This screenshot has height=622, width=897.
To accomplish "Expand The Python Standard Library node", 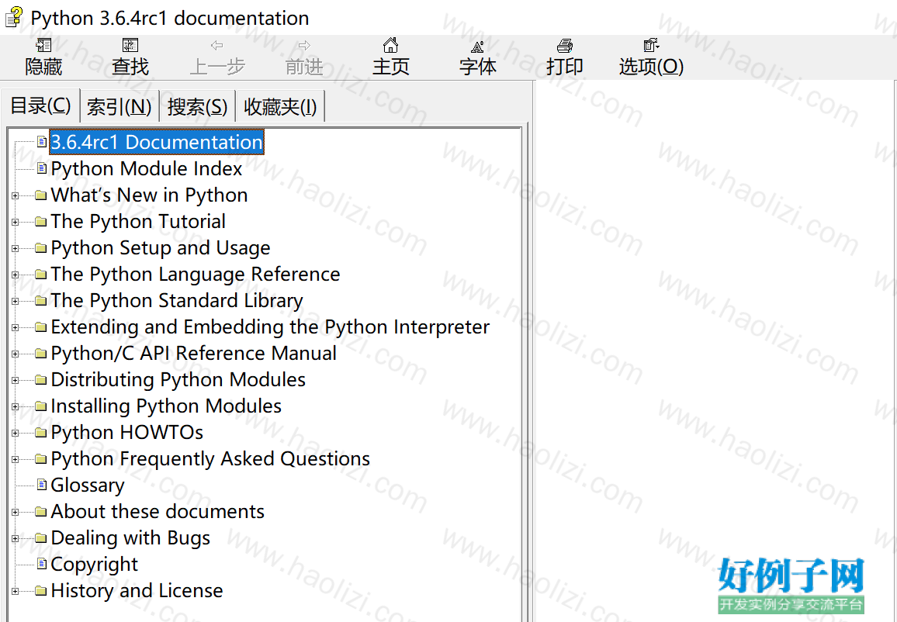I will tap(15, 301).
